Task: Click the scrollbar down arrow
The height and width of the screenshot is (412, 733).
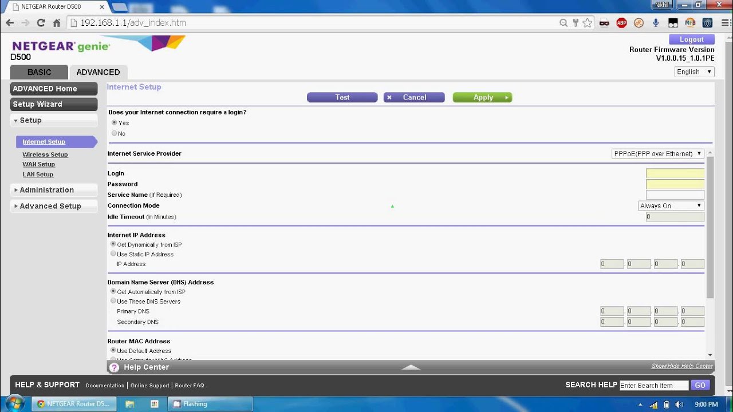Action: tap(710, 355)
